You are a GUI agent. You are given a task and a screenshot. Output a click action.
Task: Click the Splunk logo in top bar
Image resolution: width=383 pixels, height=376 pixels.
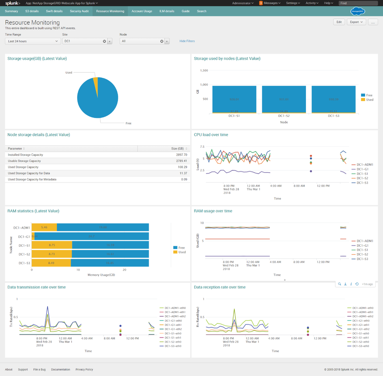(x=12, y=3)
